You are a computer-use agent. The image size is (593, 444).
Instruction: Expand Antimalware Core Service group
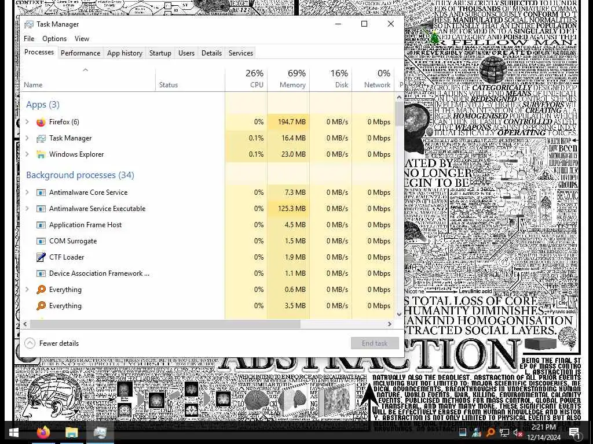coord(27,193)
